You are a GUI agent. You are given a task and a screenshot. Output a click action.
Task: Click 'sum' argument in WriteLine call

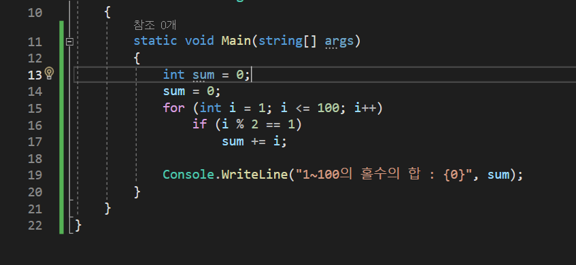coord(498,175)
